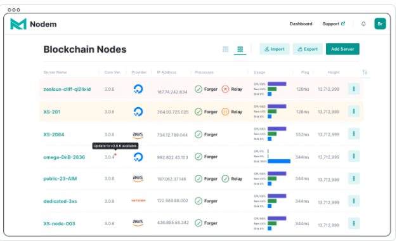Sort by Ping column header
Screen dimensions: 397x241
click(305, 72)
